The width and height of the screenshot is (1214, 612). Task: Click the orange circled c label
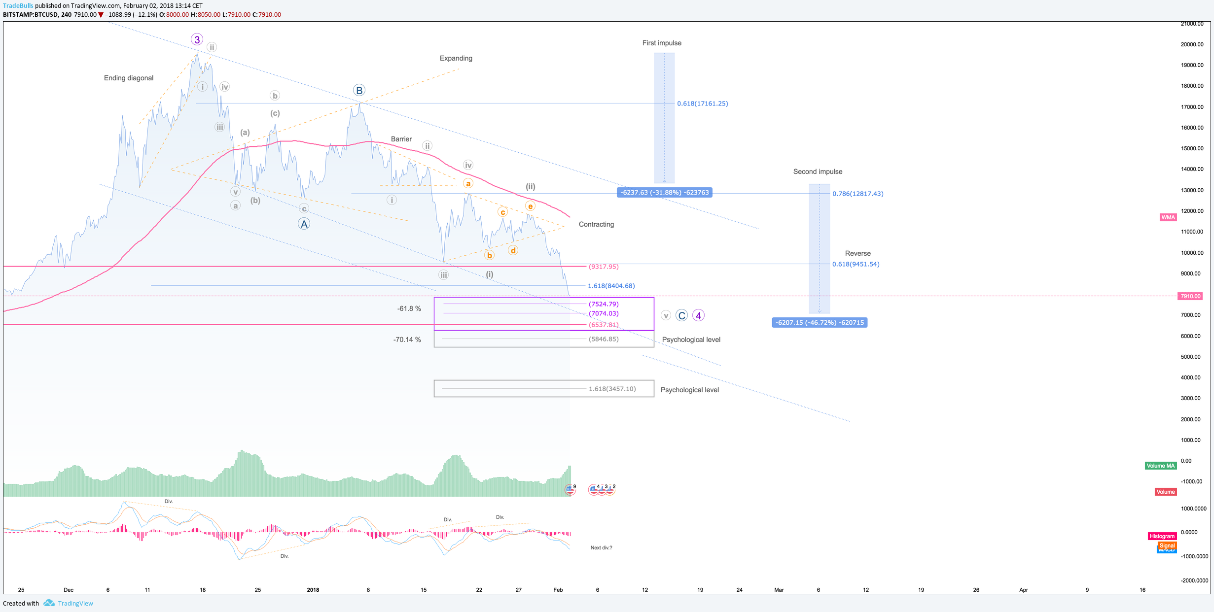502,212
